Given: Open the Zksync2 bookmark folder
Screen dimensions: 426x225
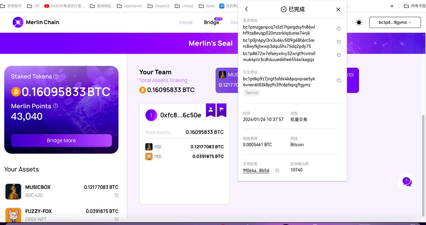Looking at the screenshot, I should pos(158,6).
